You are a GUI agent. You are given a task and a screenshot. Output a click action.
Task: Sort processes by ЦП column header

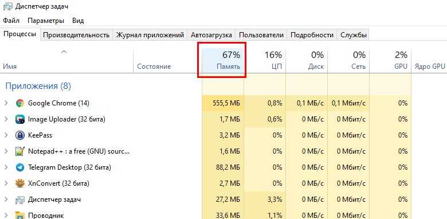click(x=265, y=60)
